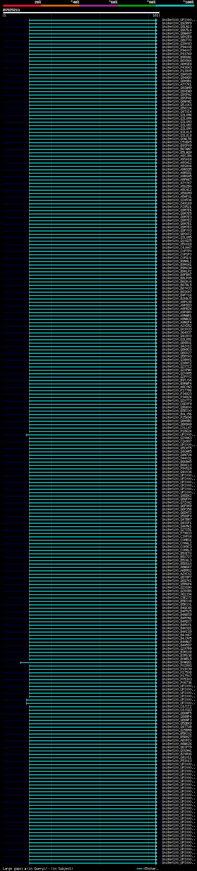The width and height of the screenshot is (197, 871).
Task: Click the cyan ~100% identity legend bar
Action: click(175, 6)
